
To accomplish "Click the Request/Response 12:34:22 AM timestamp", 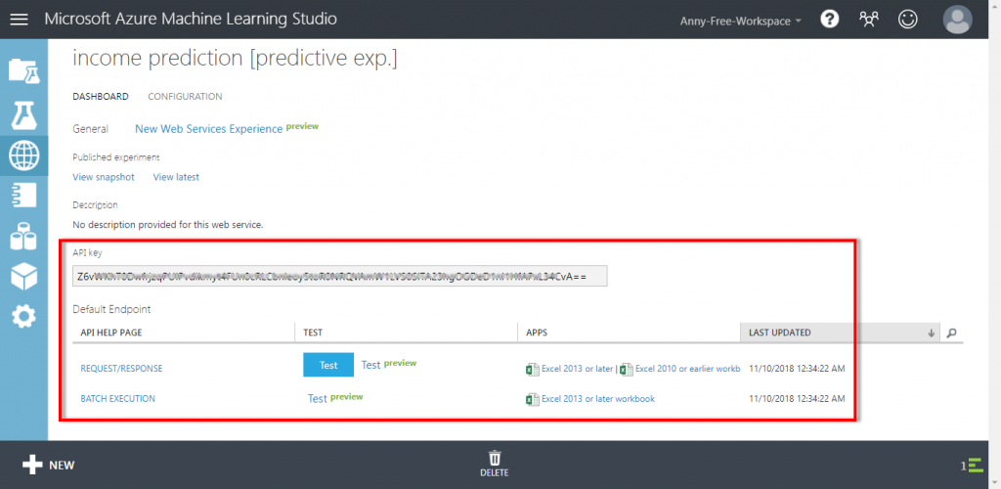I will coord(797,369).
